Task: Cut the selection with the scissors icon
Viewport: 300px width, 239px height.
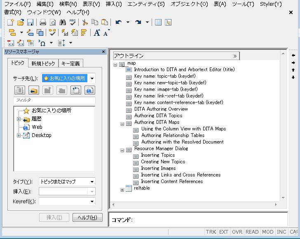Action: (85, 22)
